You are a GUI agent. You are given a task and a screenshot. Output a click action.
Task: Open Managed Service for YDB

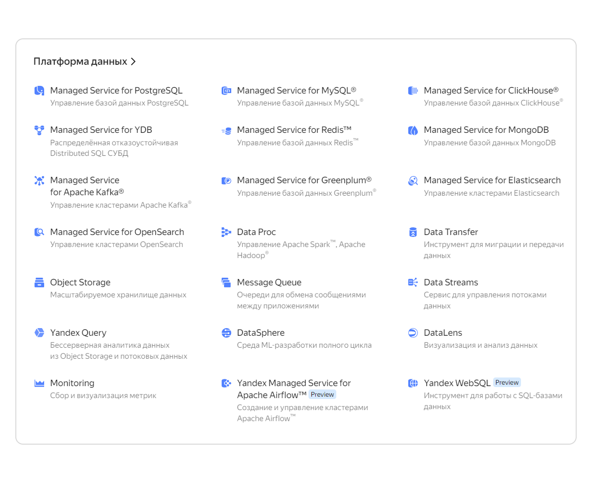pos(101,130)
